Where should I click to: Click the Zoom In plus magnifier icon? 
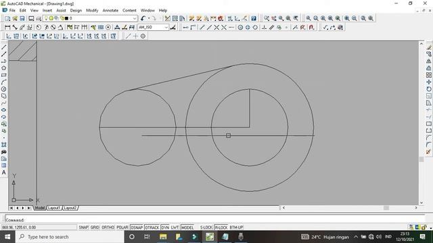[x=347, y=18]
